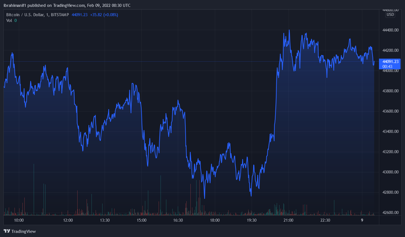This screenshot has height=237, width=405.
Task: Click the day 9 marker on time axis
Action: (362, 220)
